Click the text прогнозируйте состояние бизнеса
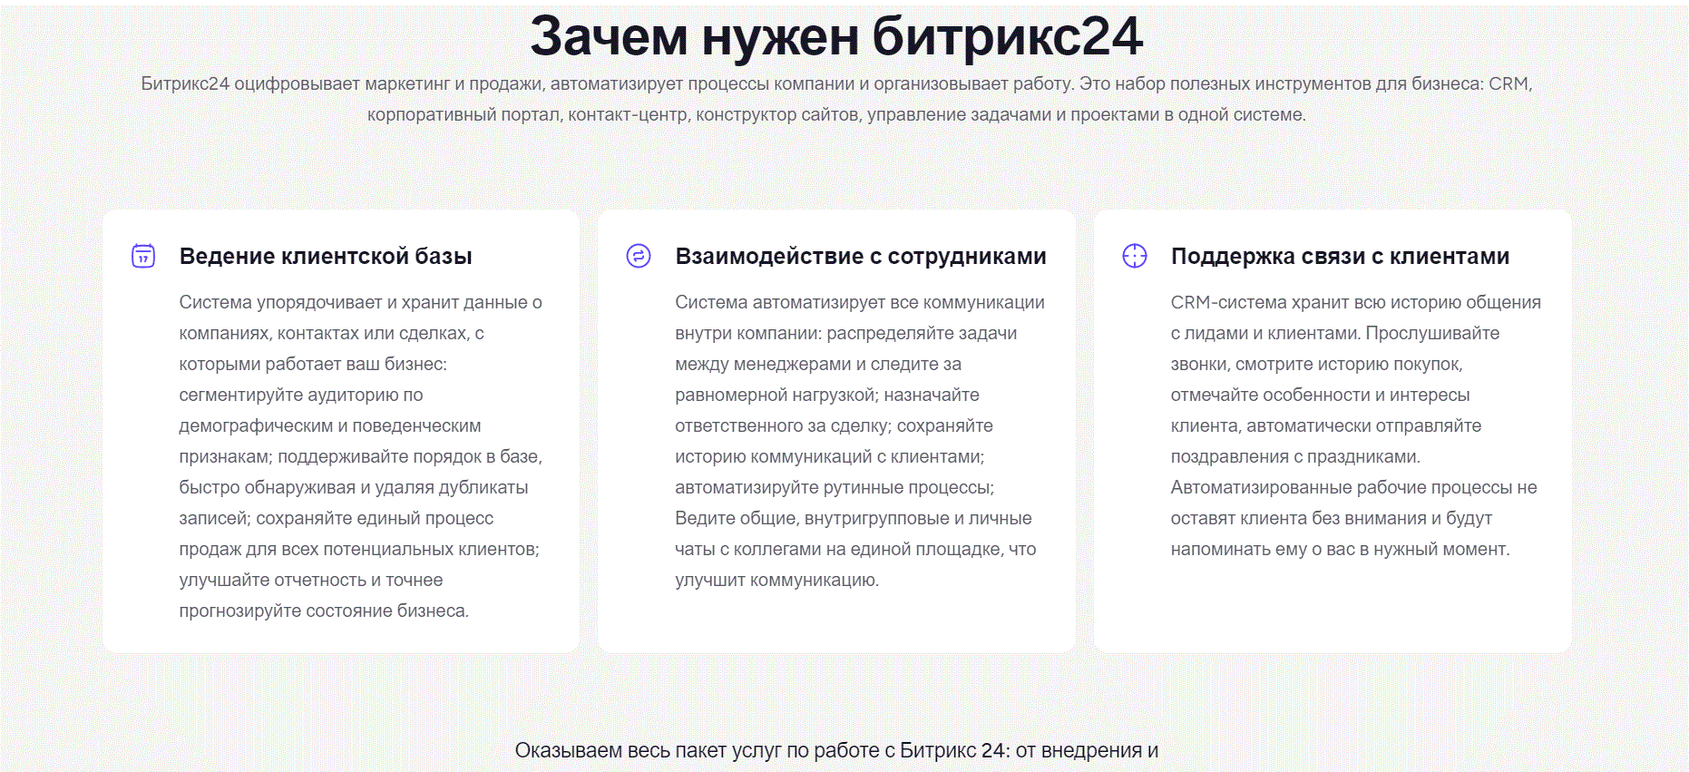 (324, 611)
